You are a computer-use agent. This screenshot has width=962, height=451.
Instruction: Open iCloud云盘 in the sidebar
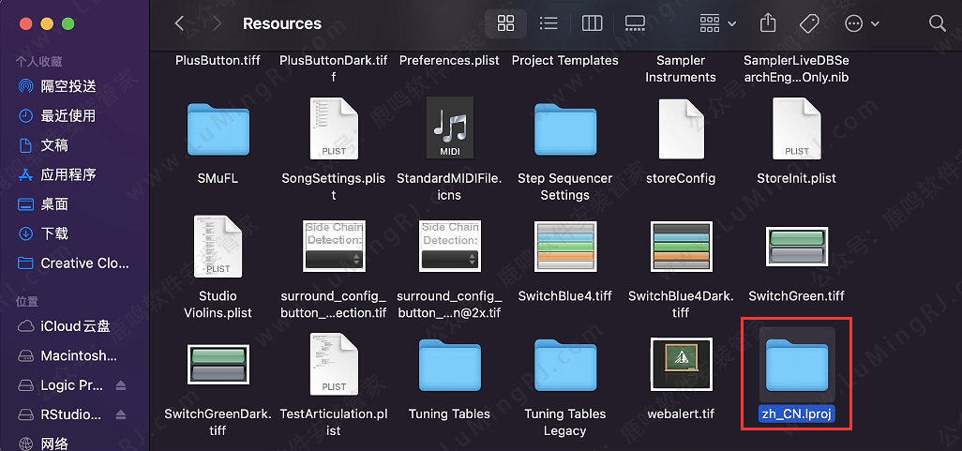click(75, 326)
